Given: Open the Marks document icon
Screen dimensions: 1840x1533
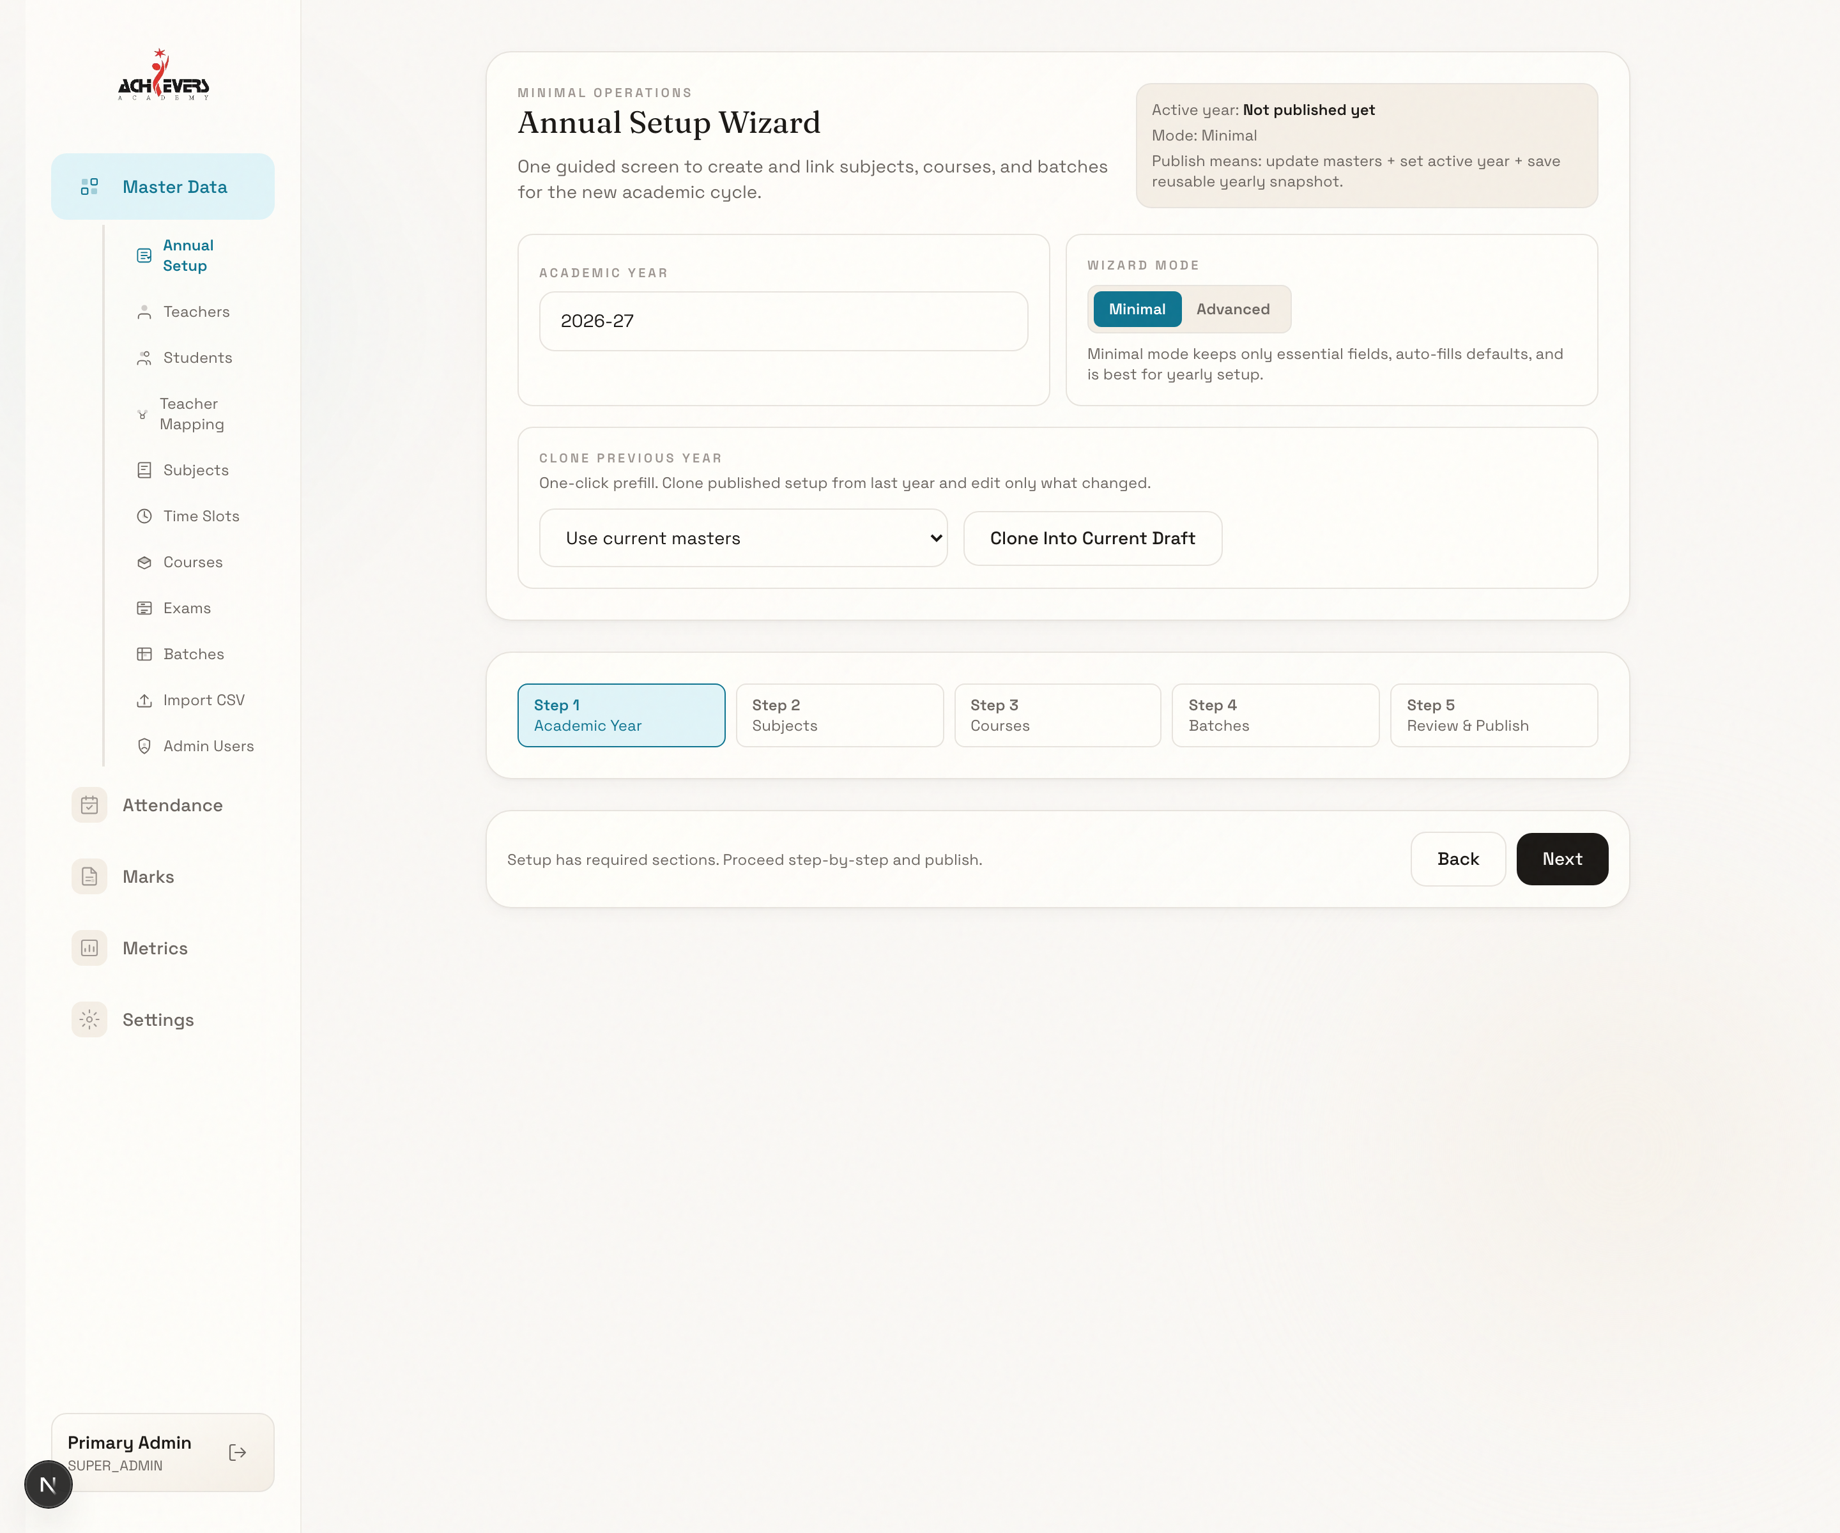Looking at the screenshot, I should click(89, 877).
